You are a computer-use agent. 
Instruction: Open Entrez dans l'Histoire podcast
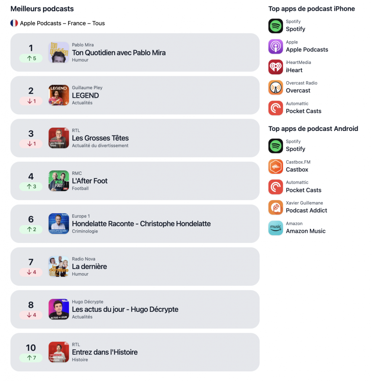pyautogui.click(x=105, y=352)
